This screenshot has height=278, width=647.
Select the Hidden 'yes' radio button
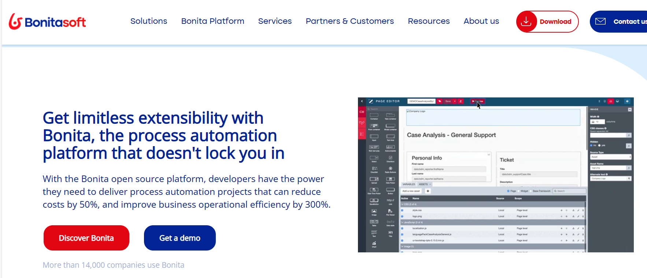pyautogui.click(x=599, y=145)
